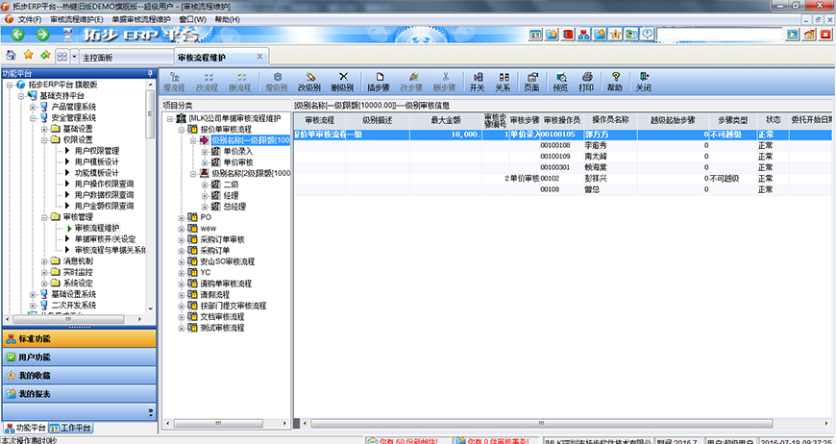The image size is (836, 444).
Task: Expand the PO tree node
Action: (182, 217)
